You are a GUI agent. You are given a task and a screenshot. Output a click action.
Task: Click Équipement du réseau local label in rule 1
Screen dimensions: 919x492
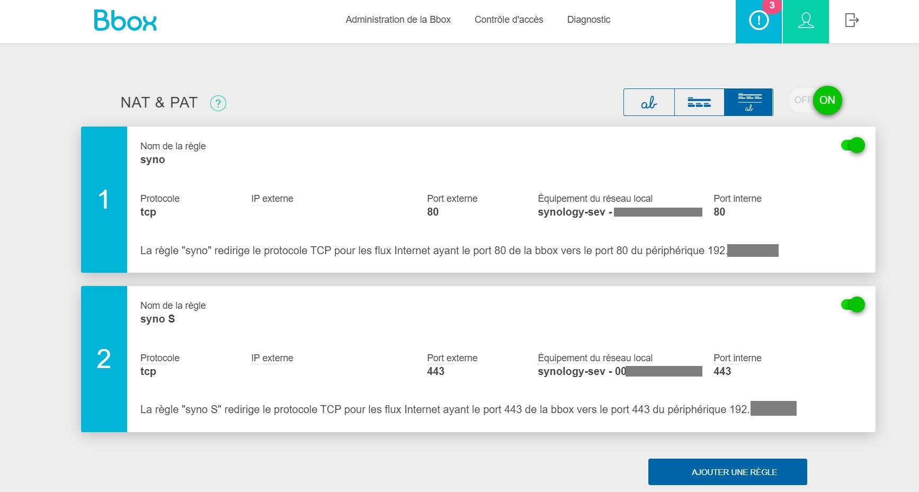[x=595, y=199]
